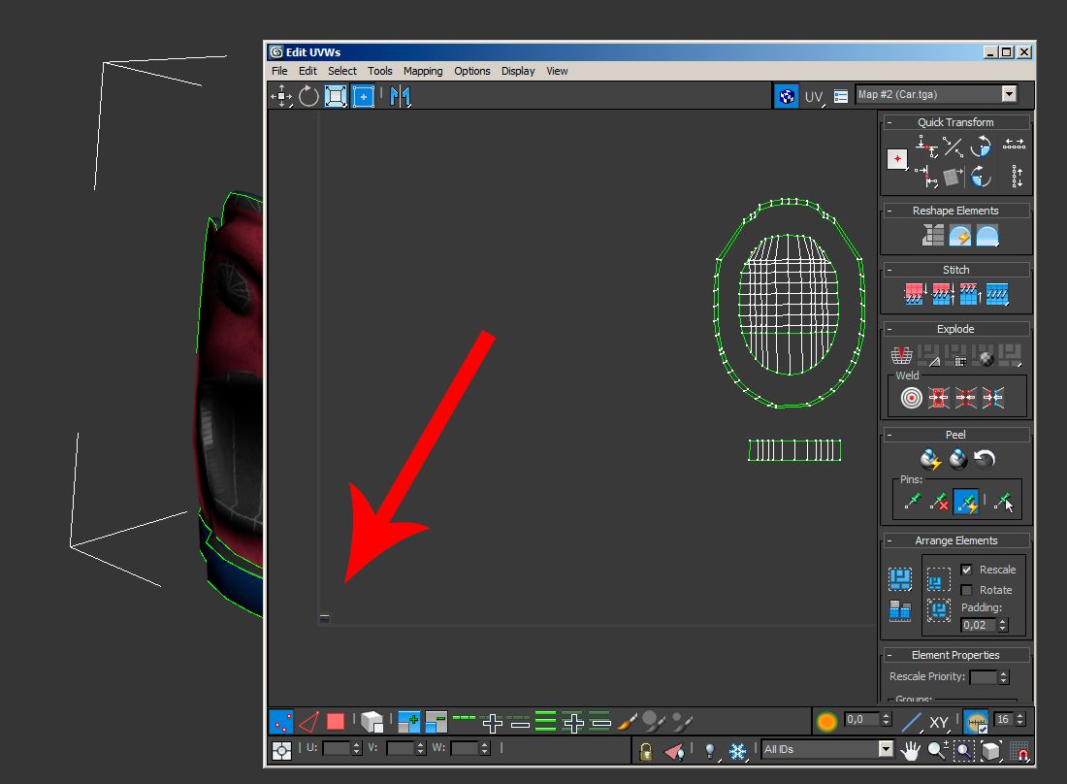Image resolution: width=1067 pixels, height=784 pixels.
Task: Open the Select menu
Action: tap(341, 71)
